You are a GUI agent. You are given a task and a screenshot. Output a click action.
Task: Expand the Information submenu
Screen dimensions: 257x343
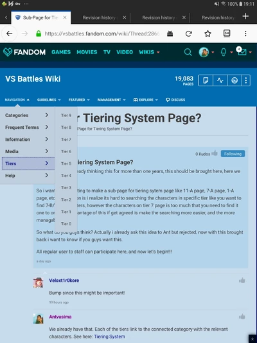[x=27, y=140]
